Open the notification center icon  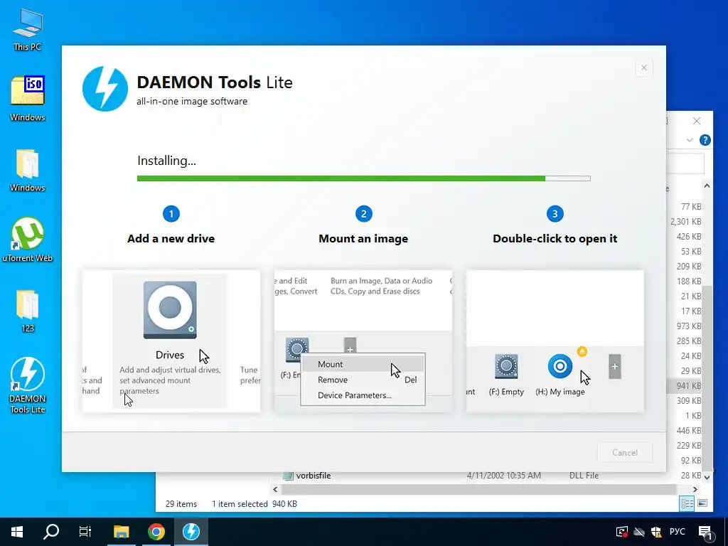click(x=706, y=532)
